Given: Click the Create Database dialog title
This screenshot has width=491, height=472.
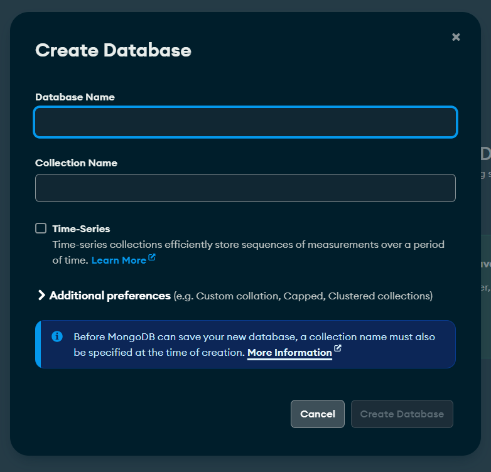Looking at the screenshot, I should [x=113, y=50].
